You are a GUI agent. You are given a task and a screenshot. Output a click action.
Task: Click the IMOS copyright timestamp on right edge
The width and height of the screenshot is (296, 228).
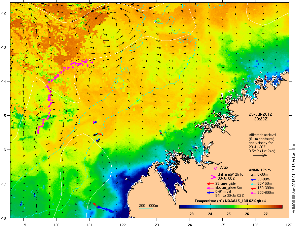coord(294,178)
